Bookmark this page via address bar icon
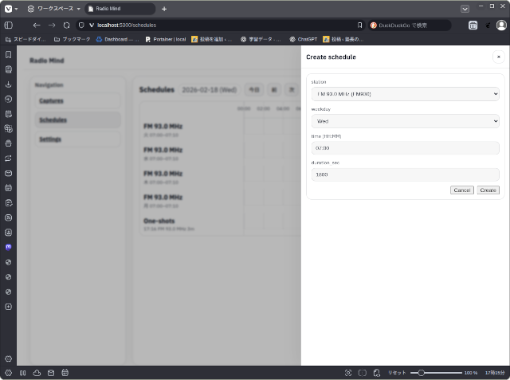Viewport: 510px width, 380px height. [x=359, y=25]
